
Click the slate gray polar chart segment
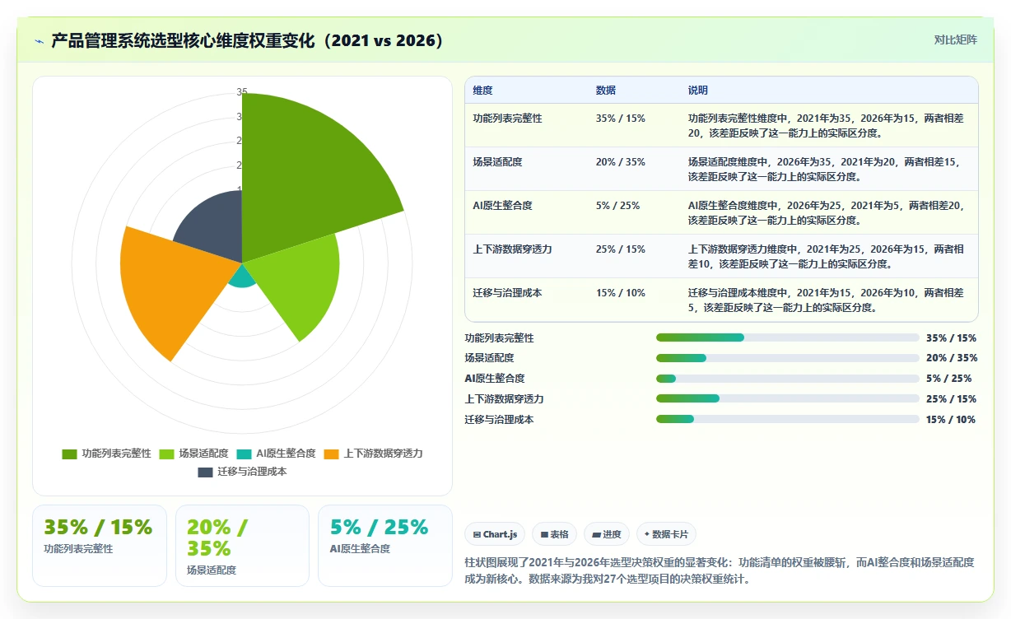[x=216, y=230]
